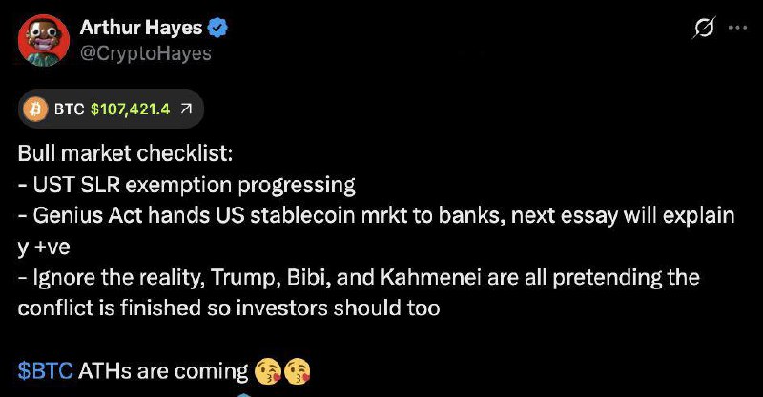Screen dimensions: 763x397
Task: Click the green $107,421.4 price
Action: point(131,109)
